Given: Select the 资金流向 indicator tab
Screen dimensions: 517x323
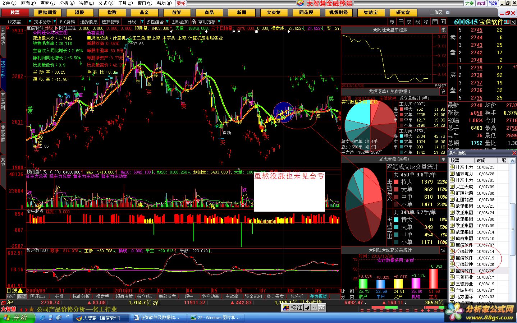Looking at the screenshot, I should point(253,296).
